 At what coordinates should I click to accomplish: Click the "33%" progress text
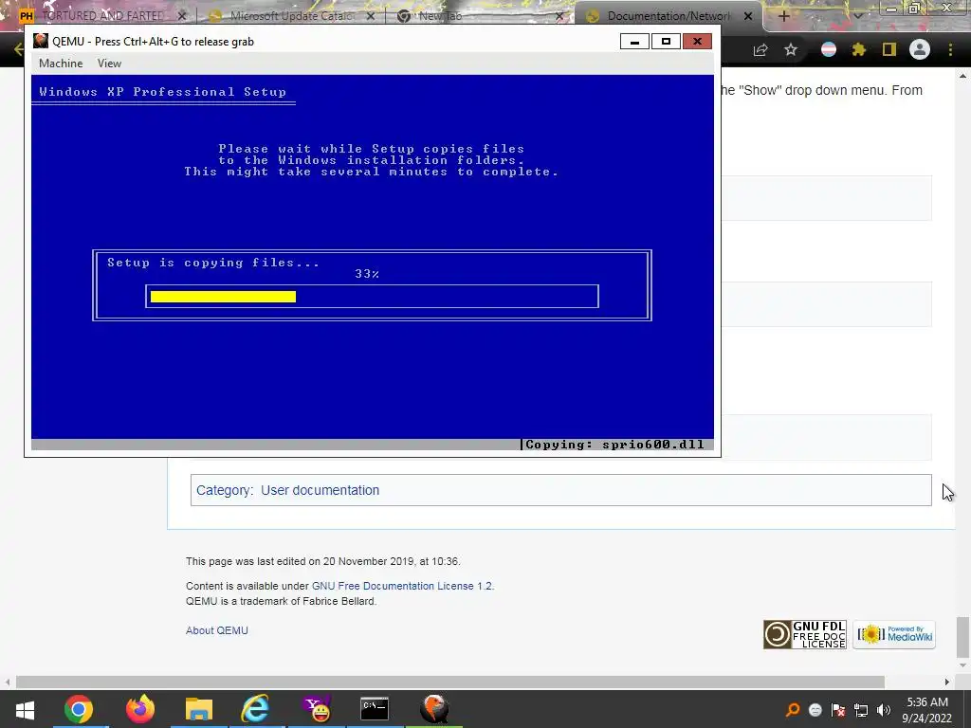(x=367, y=274)
